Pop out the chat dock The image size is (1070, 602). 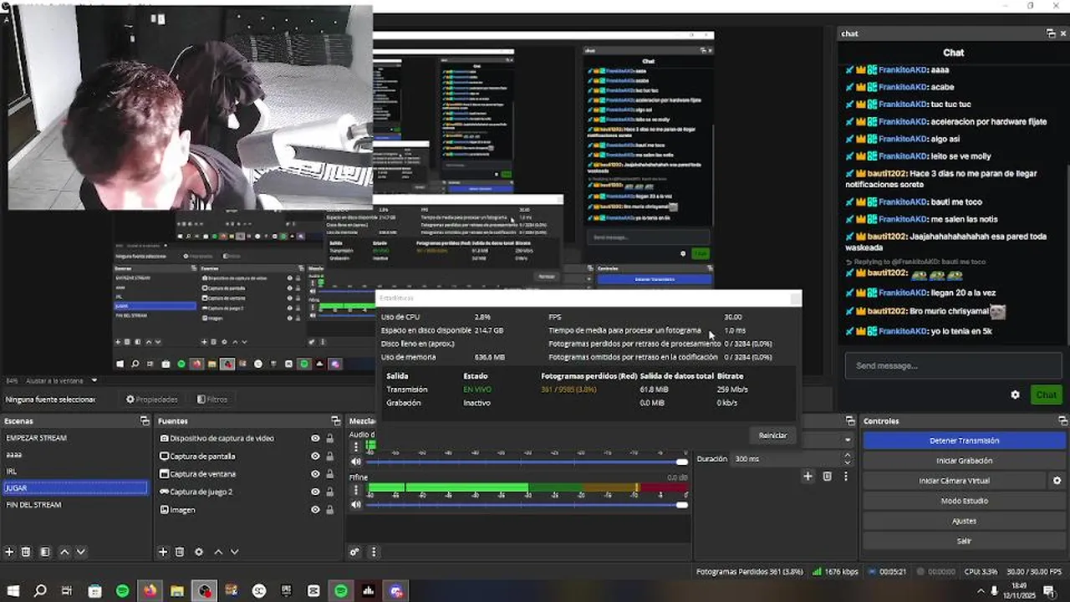(x=1051, y=33)
